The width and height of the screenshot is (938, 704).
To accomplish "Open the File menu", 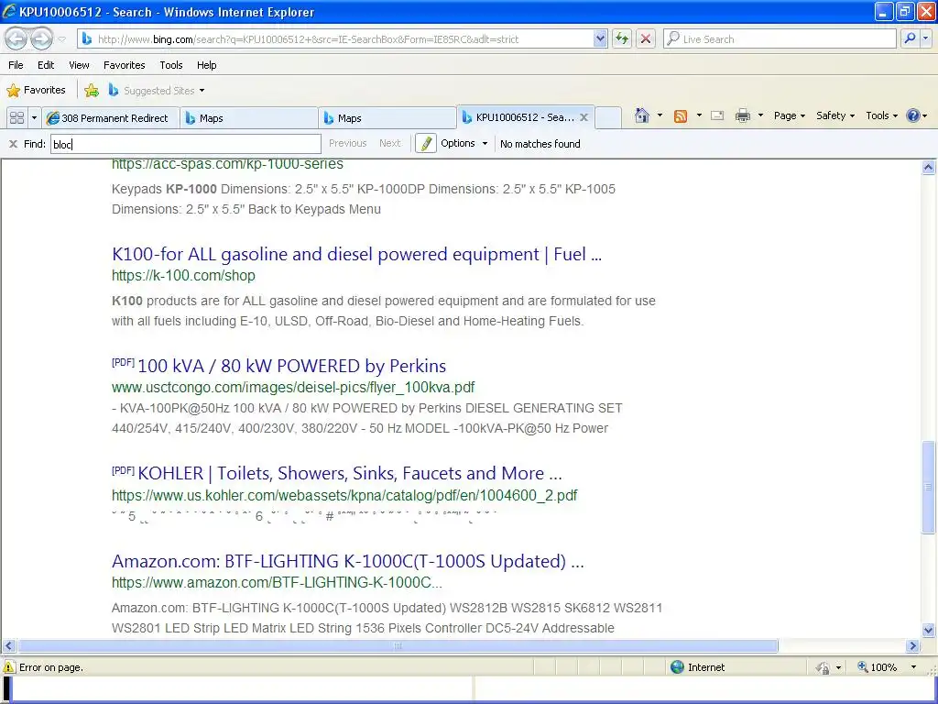I will 16,65.
